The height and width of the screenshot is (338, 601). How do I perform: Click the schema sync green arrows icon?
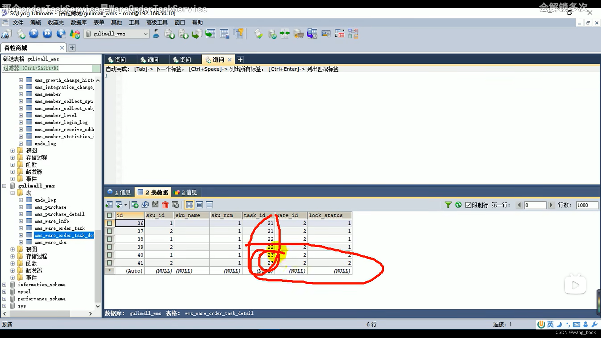tap(285, 34)
